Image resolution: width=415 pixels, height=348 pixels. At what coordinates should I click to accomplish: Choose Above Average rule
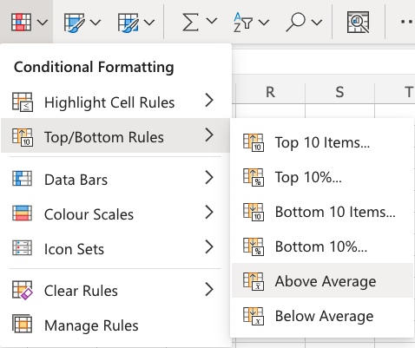point(322,280)
